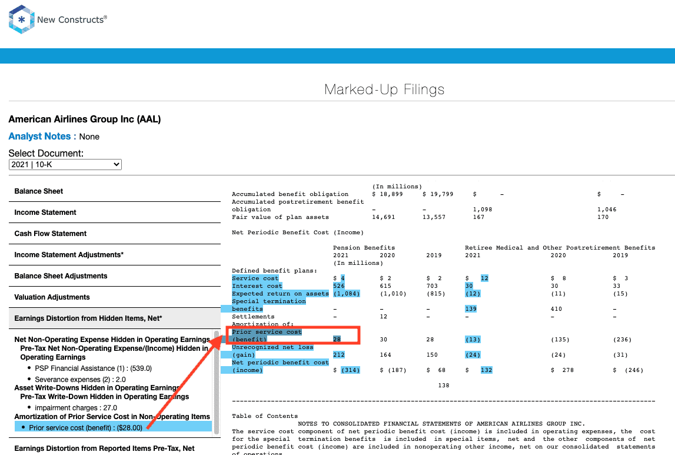675x455 pixels.
Task: Click the highlighted (24) net loss value
Action: [473, 355]
